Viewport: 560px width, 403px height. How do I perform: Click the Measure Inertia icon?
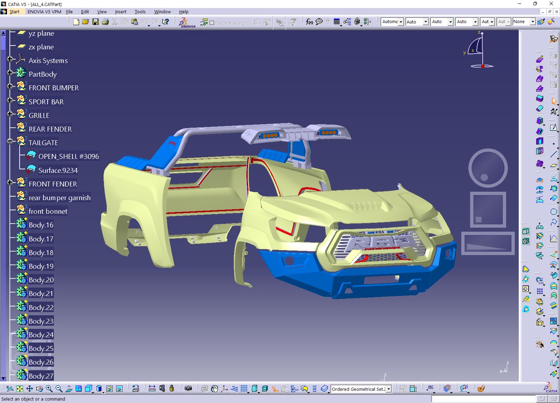coord(172,389)
